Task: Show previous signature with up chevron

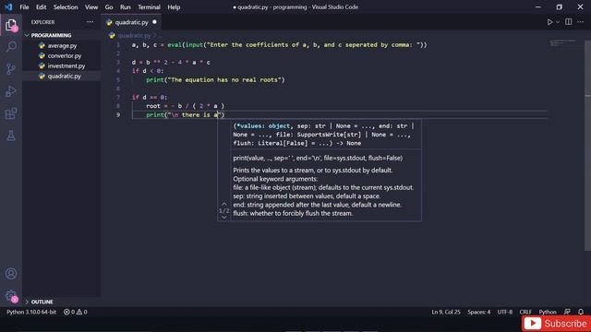Action: point(223,204)
